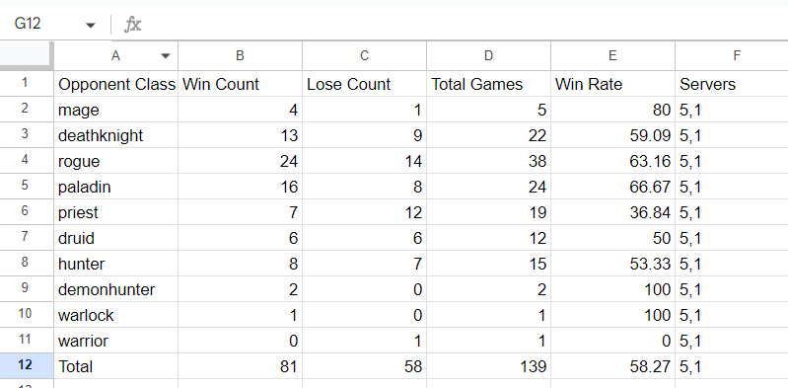
Task: Select column F header
Action: [x=732, y=56]
